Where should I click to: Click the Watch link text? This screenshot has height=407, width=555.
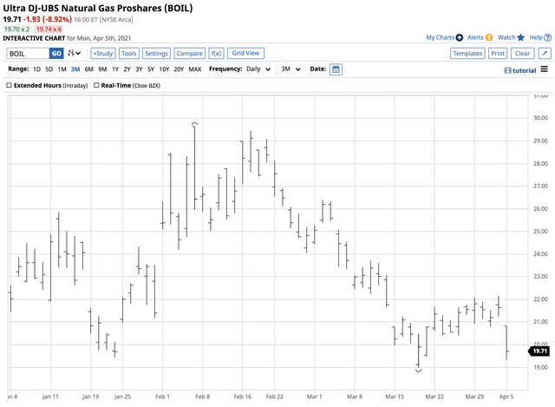click(506, 37)
